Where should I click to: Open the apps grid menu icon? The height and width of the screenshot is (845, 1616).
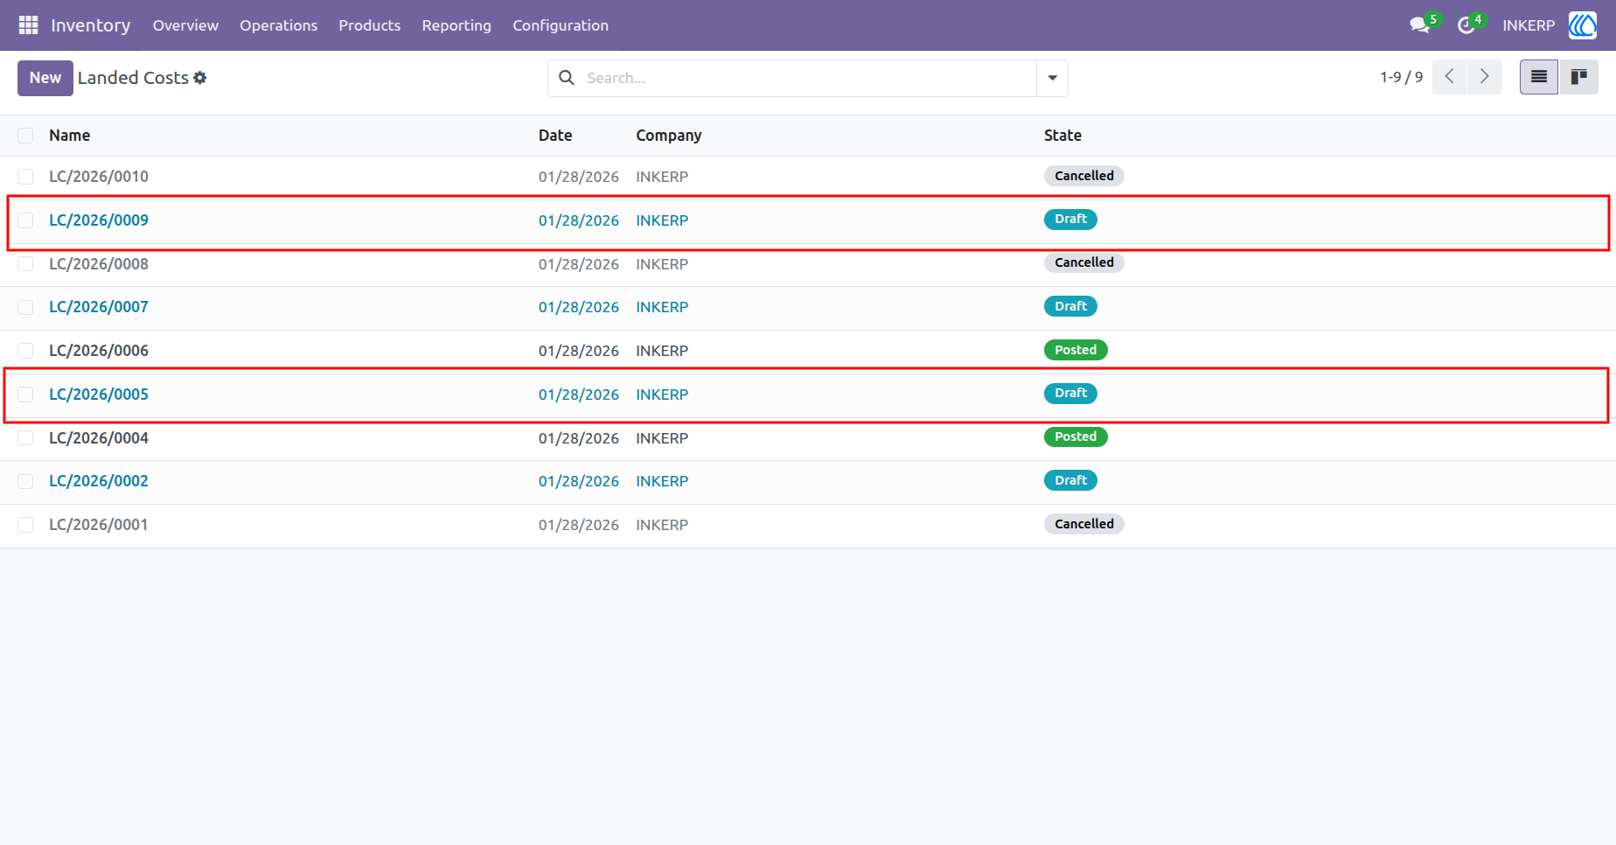pos(28,25)
